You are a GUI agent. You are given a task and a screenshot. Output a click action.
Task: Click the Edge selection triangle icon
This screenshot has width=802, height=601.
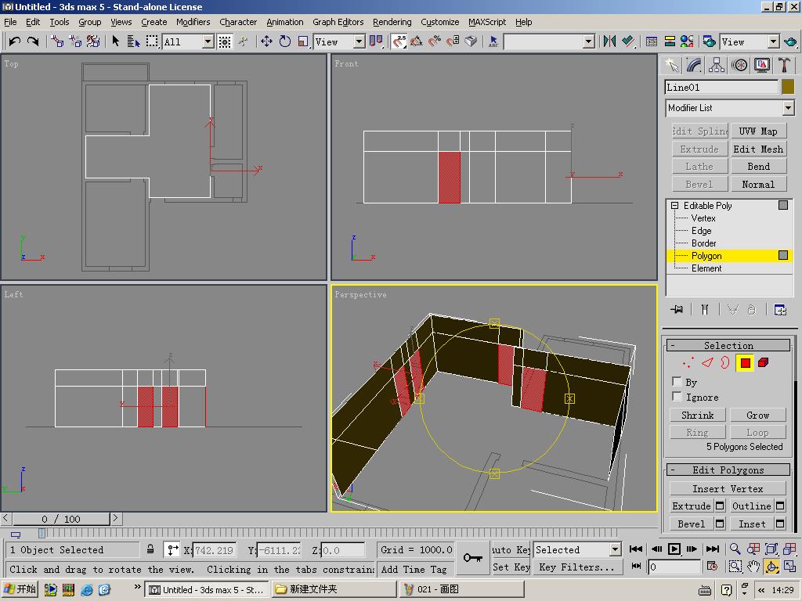707,363
